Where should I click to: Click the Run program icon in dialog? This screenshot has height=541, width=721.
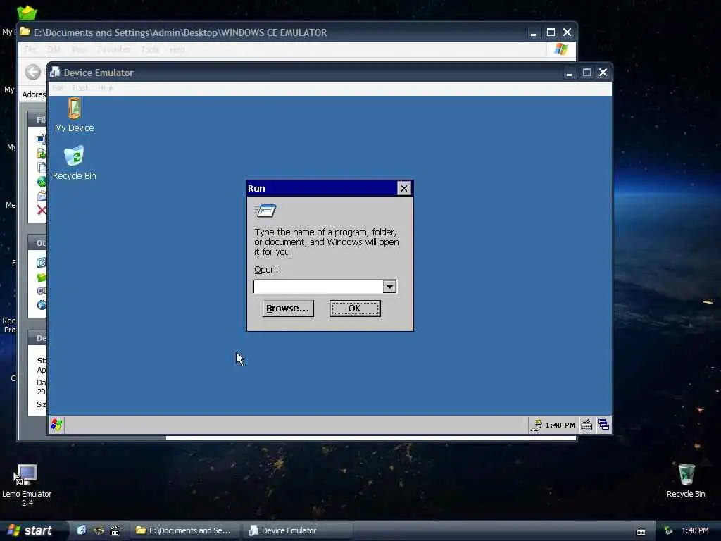pyautogui.click(x=265, y=211)
